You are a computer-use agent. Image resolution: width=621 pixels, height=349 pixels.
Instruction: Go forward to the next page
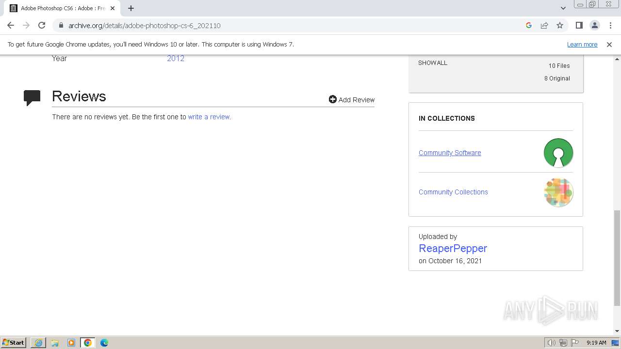26,25
